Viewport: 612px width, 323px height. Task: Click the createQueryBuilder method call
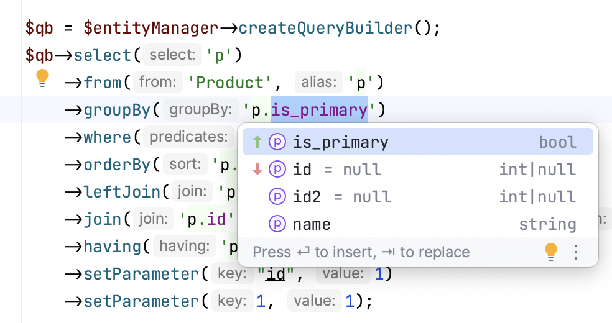(325, 28)
